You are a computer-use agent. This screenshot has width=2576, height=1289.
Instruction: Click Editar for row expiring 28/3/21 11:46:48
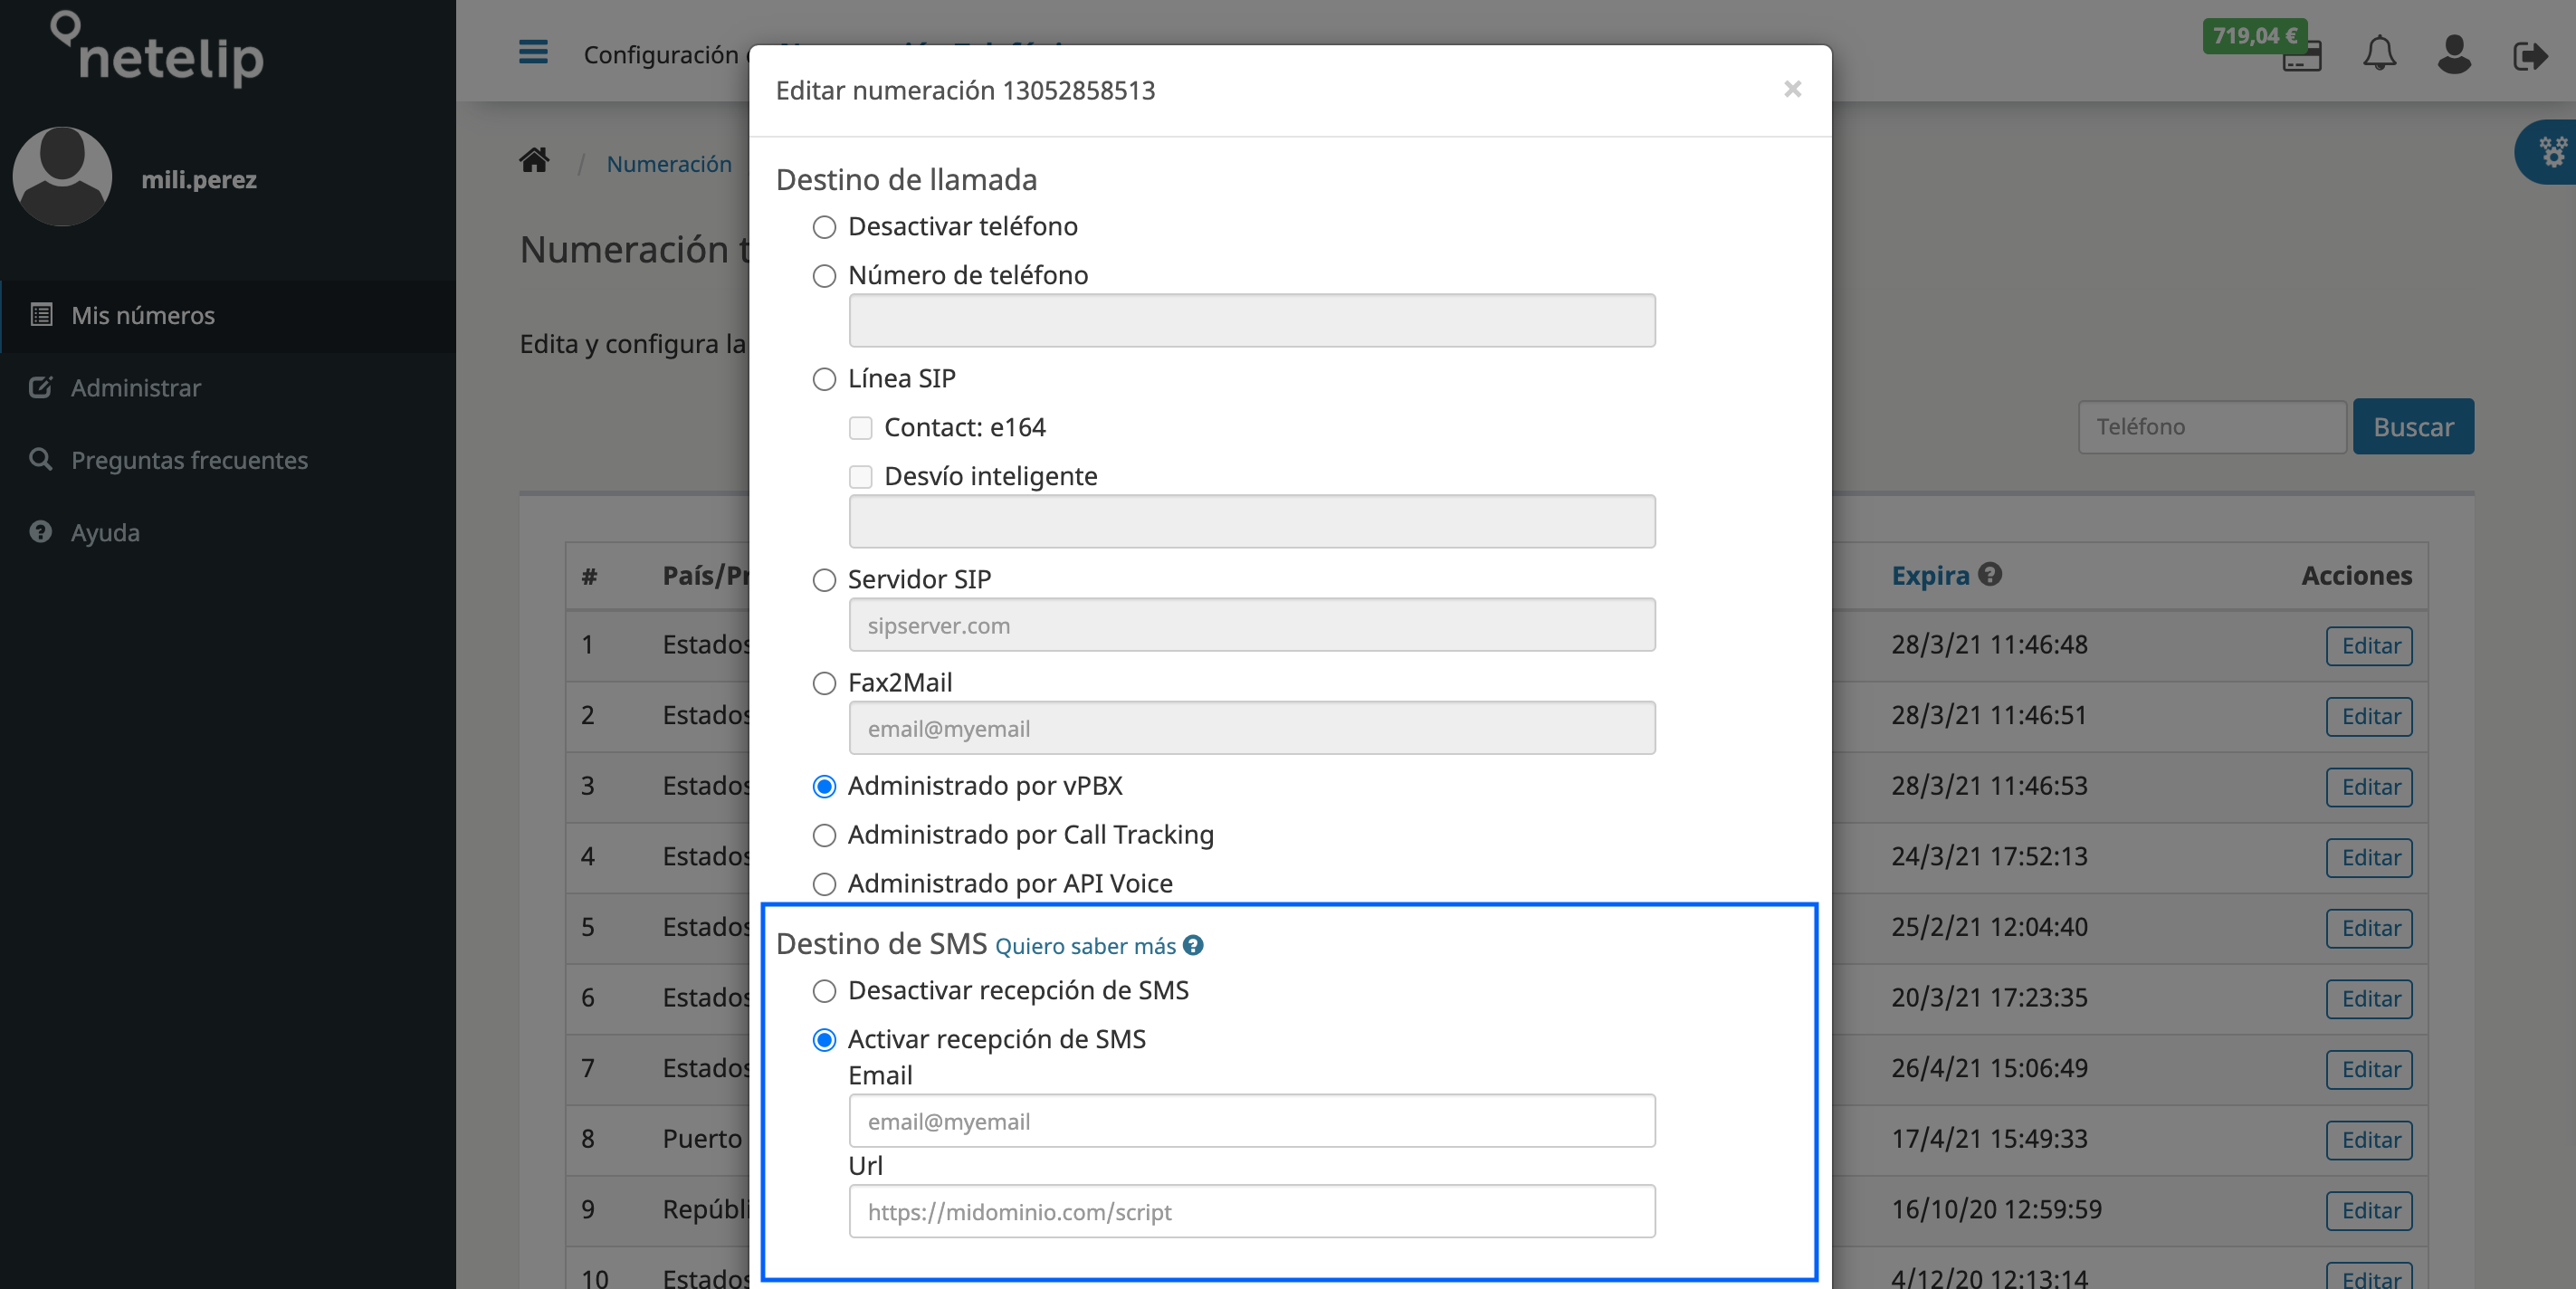(2368, 645)
